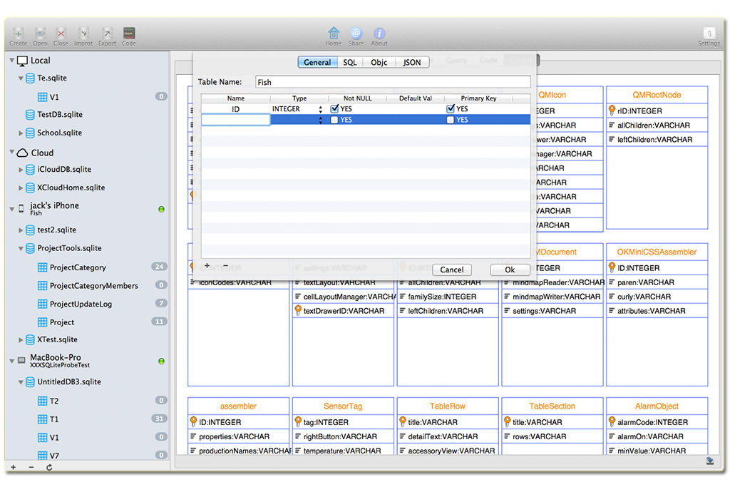This screenshot has height=487, width=730.
Task: Collapse the Cloud section
Action: 12,153
